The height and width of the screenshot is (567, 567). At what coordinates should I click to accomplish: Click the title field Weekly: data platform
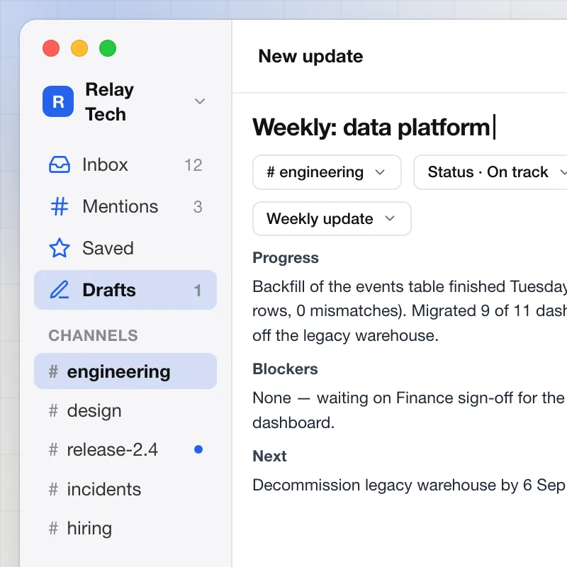point(374,128)
